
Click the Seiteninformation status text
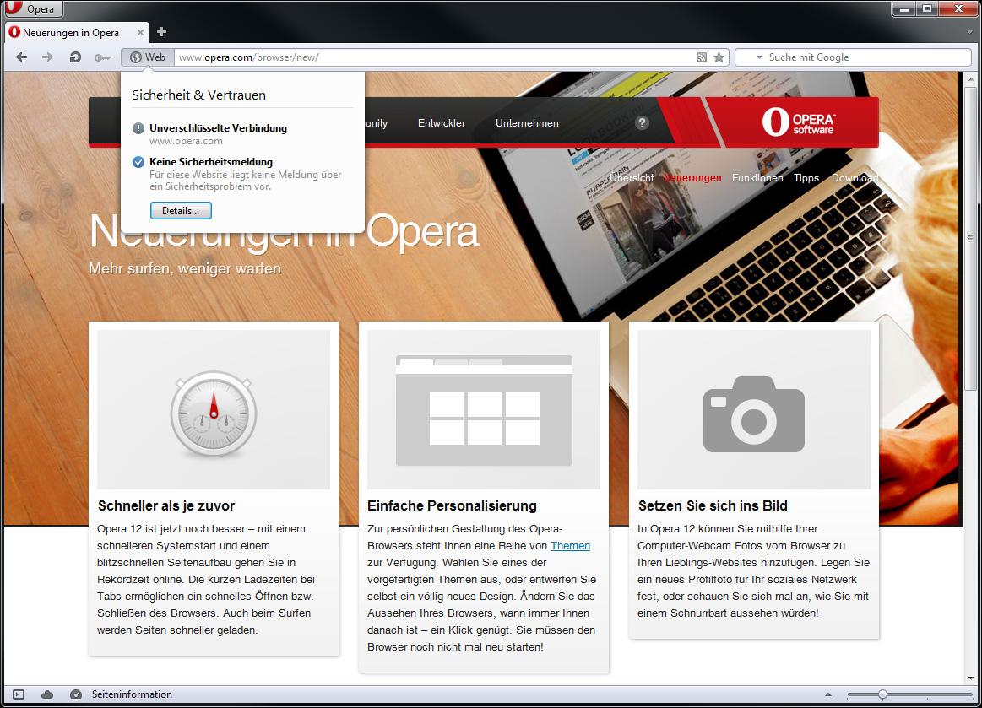133,694
